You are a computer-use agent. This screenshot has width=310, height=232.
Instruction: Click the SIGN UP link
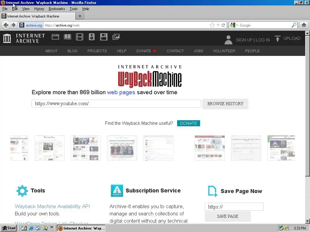pos(244,40)
